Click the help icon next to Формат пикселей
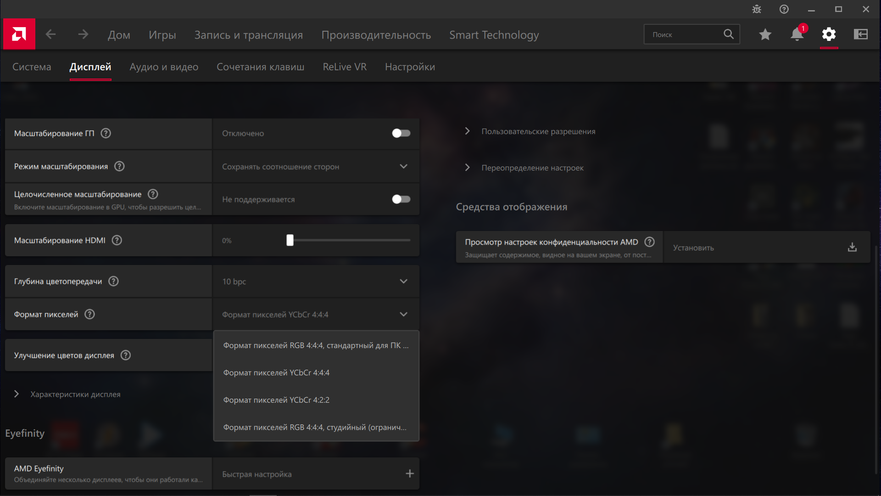881x496 pixels. 90,315
